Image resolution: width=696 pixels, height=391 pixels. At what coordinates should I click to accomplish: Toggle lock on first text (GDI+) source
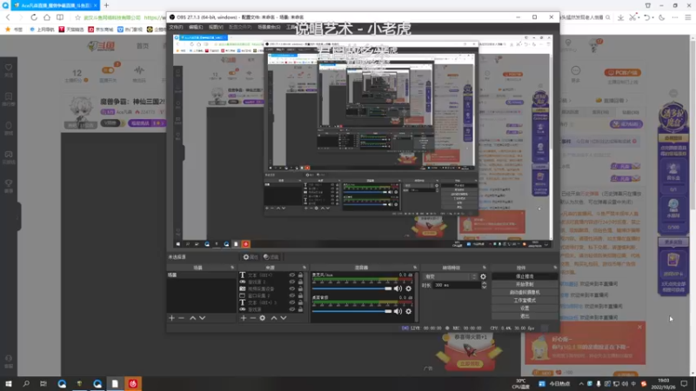point(300,275)
